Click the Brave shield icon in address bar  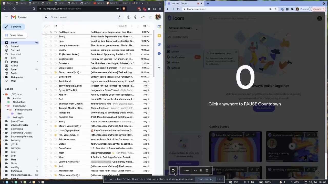pos(124,9)
